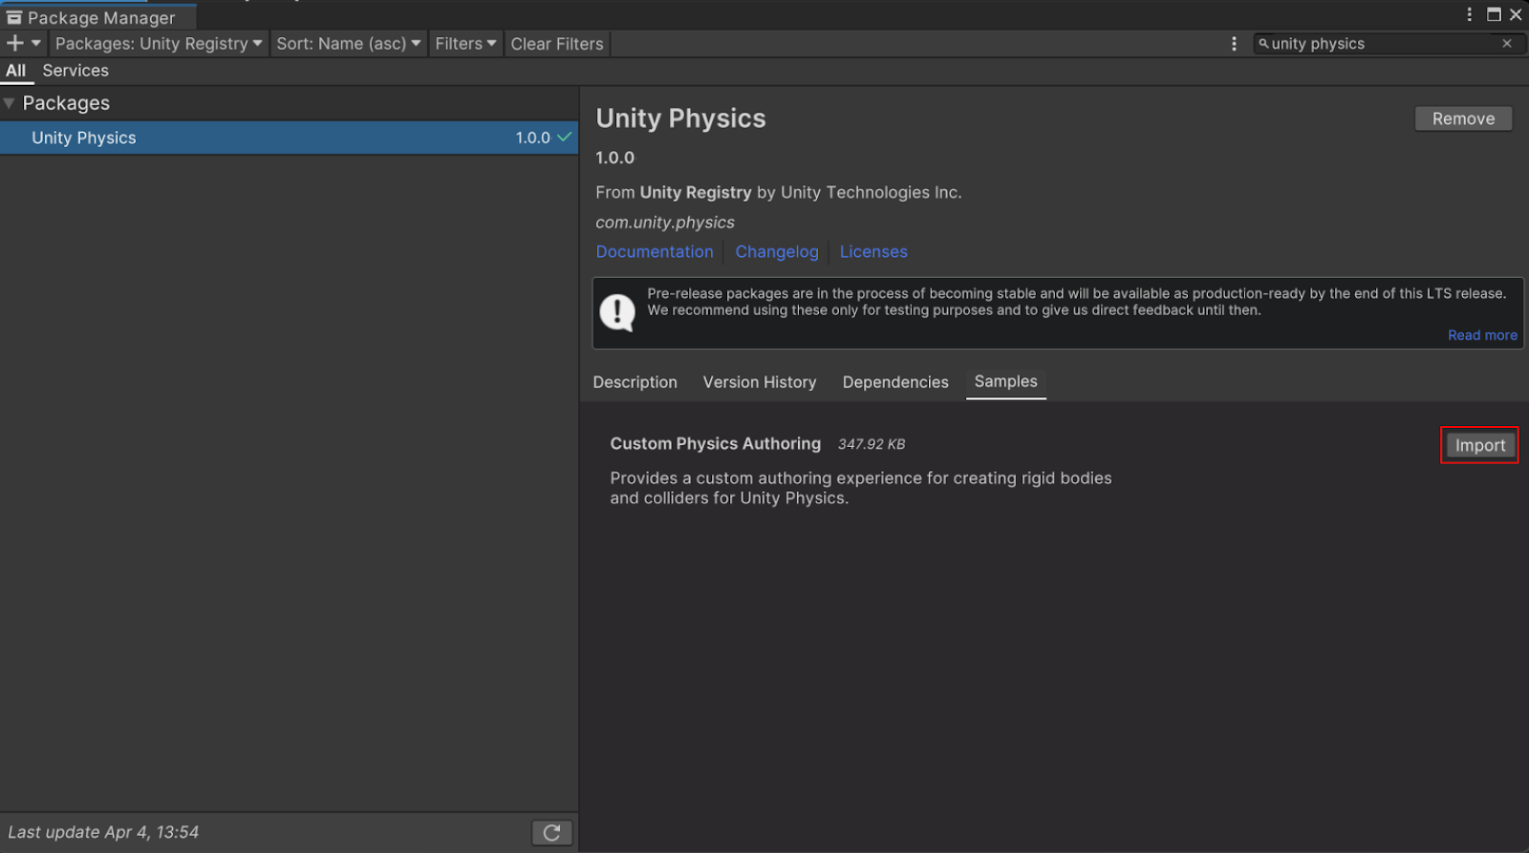
Task: Open the Sort: Name (asc) dropdown
Action: [x=348, y=44]
